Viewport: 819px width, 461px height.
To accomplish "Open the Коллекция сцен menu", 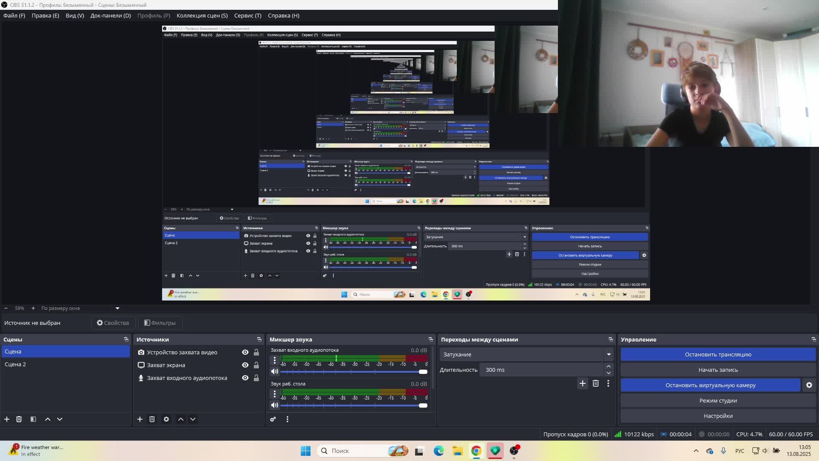I will pyautogui.click(x=202, y=15).
